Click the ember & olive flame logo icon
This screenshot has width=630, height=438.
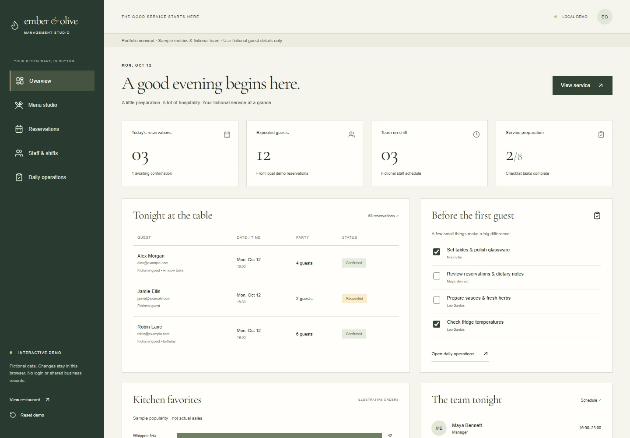point(15,25)
